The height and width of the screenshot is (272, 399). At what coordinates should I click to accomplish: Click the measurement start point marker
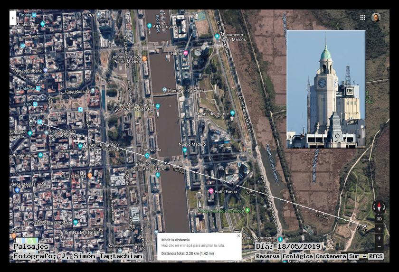[31, 121]
